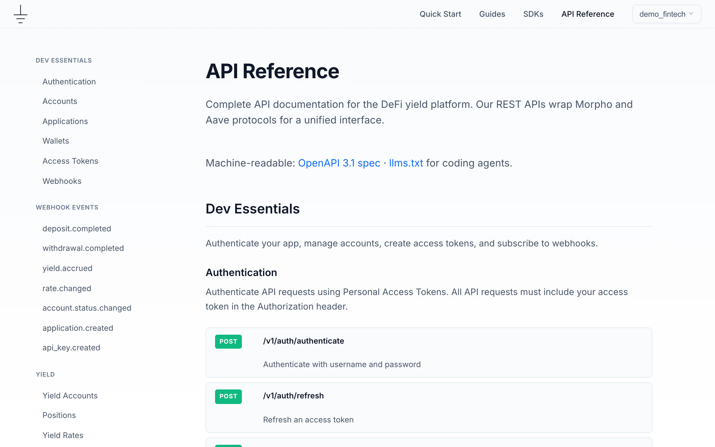Viewport: 715px width, 447px height.
Task: Select API Reference in top navigation
Action: [x=588, y=14]
